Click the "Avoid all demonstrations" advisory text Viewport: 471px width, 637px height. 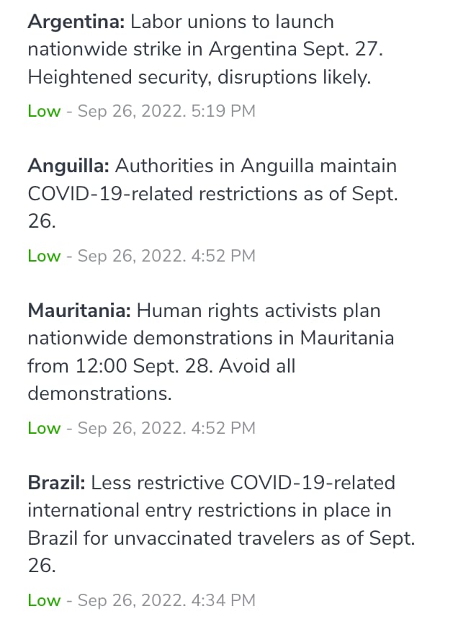coord(161,380)
